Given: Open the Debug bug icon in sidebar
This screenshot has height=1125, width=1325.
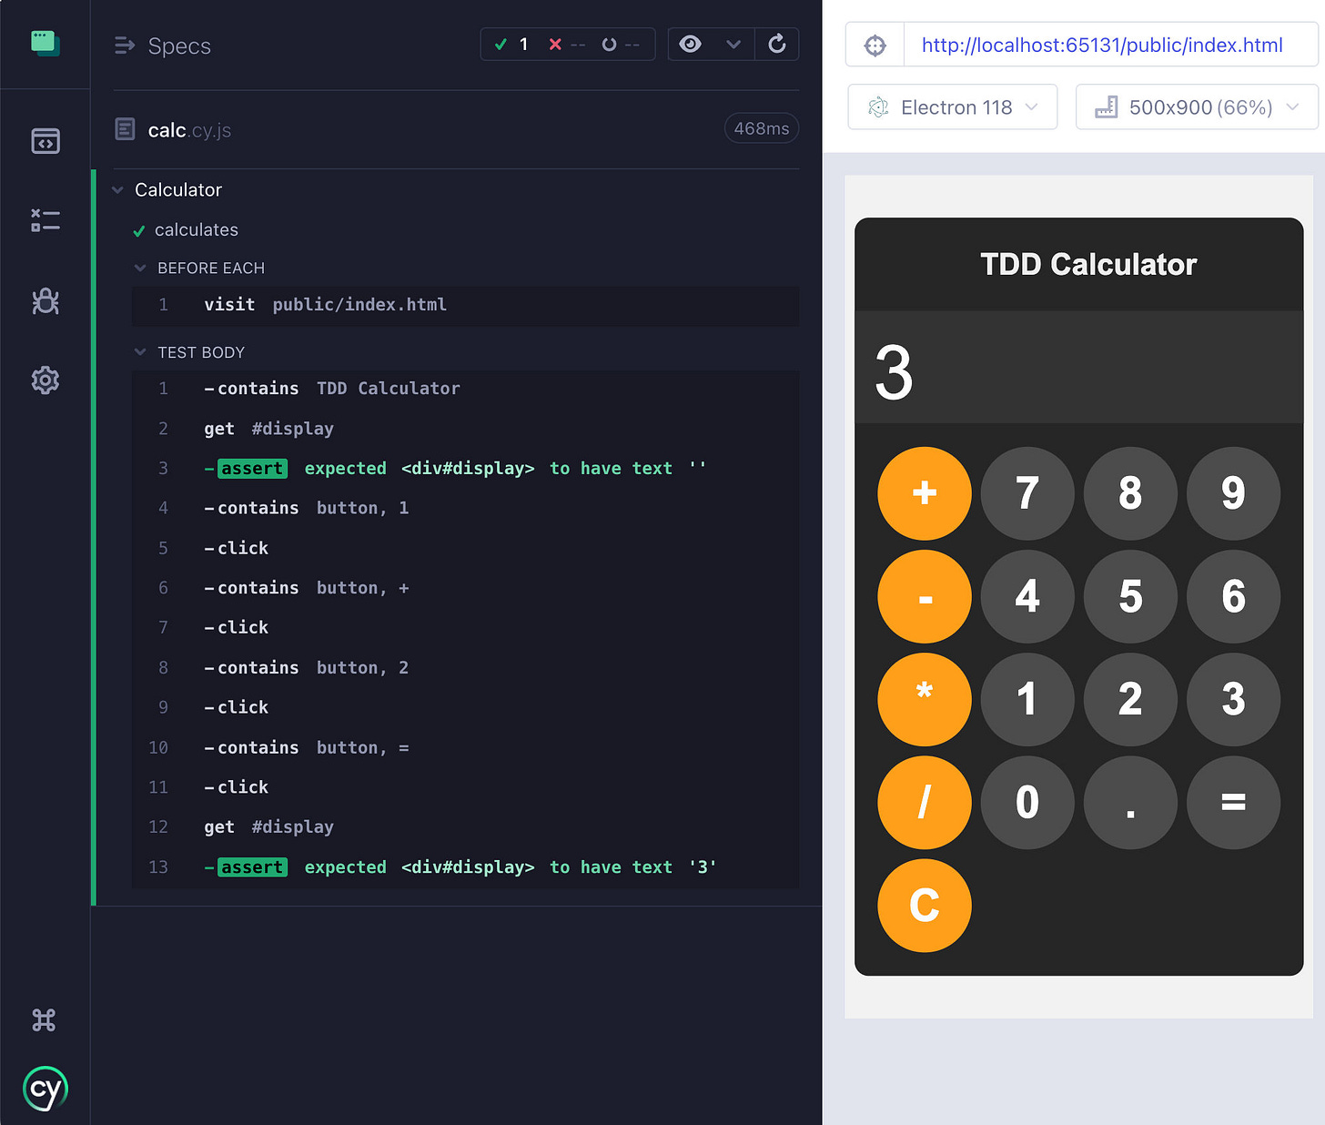Looking at the screenshot, I should click(46, 300).
